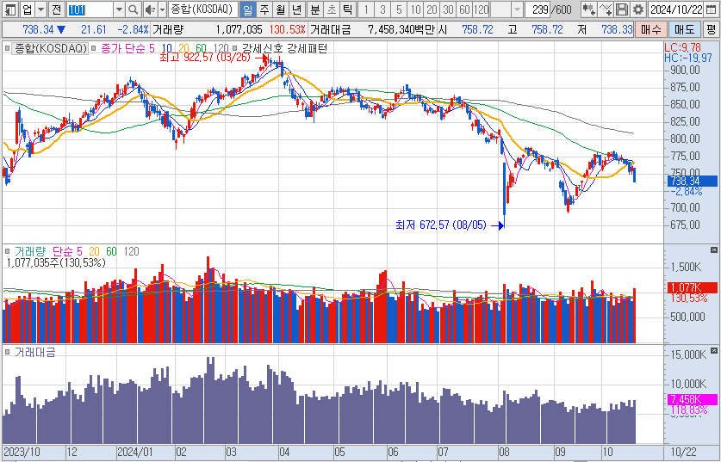
Task: Click the 1,077K volume axis tag
Action: pos(692,287)
